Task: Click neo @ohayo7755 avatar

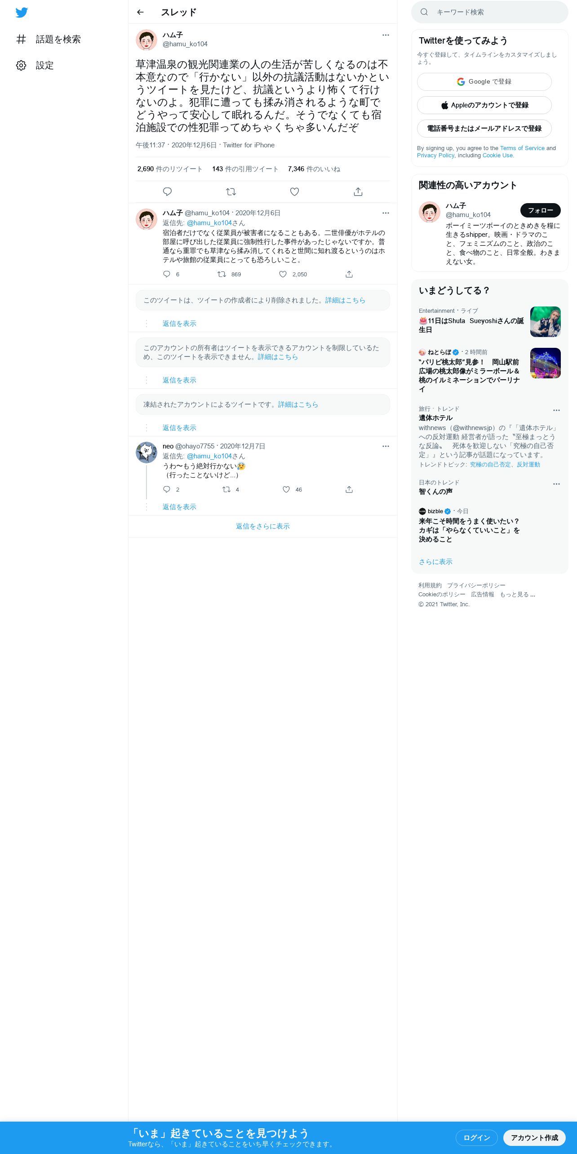Action: tap(146, 453)
